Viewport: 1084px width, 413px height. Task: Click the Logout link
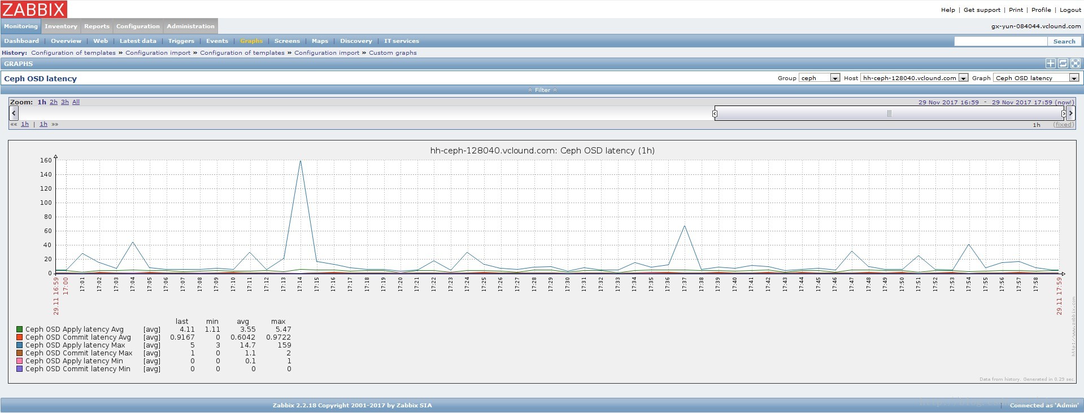[x=1070, y=10]
